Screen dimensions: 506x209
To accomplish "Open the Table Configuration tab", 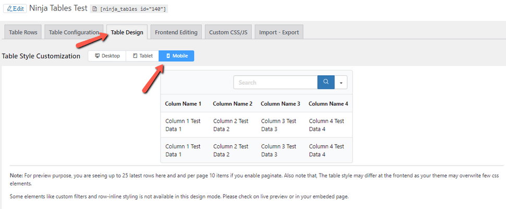I will click(x=74, y=32).
